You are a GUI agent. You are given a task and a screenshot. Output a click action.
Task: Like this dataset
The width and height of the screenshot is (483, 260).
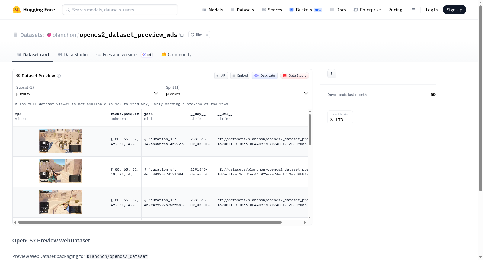(196, 35)
